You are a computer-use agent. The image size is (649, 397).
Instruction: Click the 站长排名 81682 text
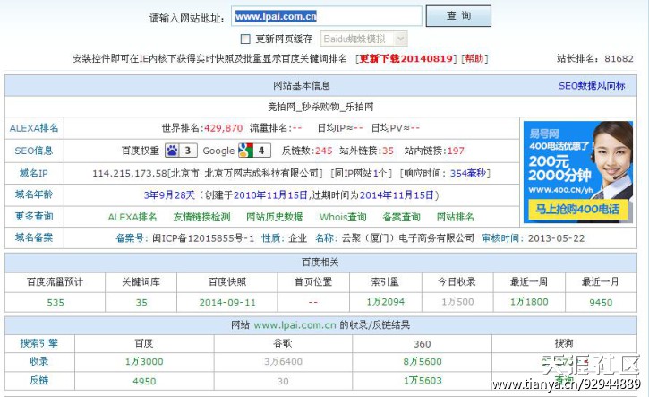[594, 59]
